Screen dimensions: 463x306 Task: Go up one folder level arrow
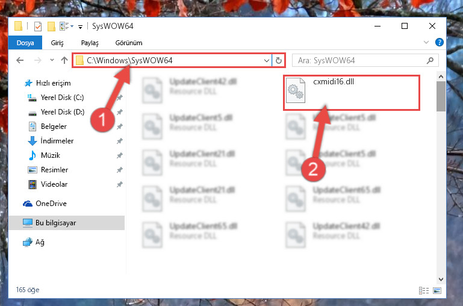point(64,60)
